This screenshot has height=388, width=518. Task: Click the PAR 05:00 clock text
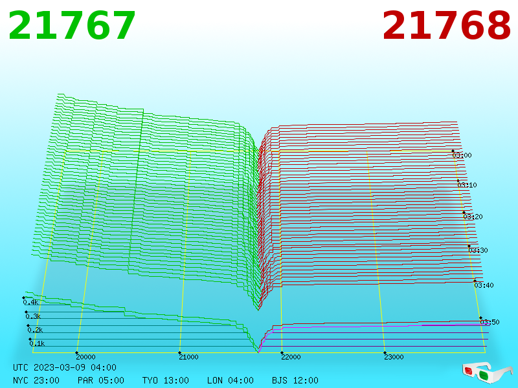tap(101, 380)
